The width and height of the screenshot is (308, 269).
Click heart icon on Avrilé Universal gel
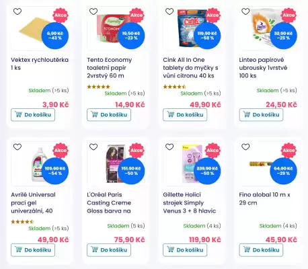coord(17,147)
